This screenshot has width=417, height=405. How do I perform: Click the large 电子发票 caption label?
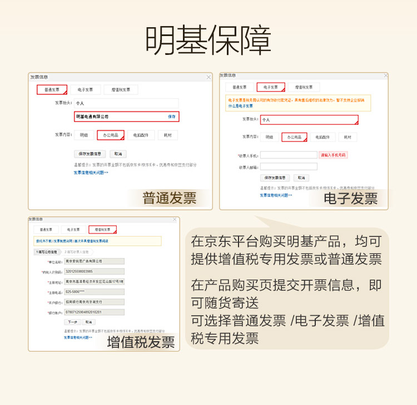coord(350,199)
